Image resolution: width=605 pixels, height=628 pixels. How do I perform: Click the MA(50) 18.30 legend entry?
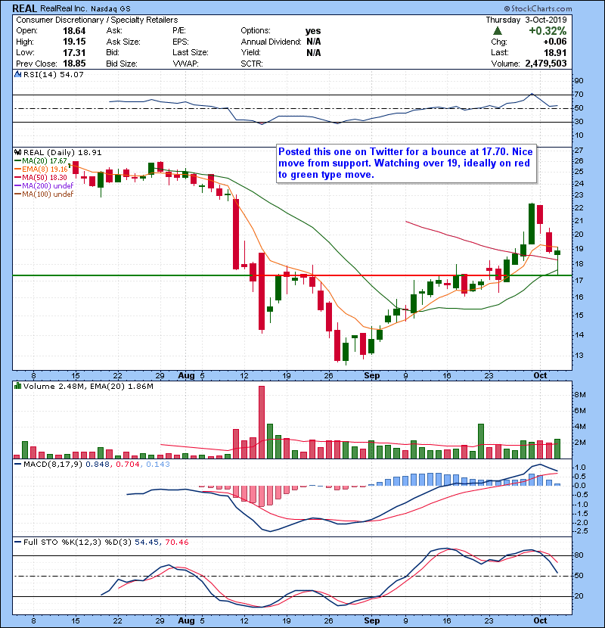pos(41,177)
